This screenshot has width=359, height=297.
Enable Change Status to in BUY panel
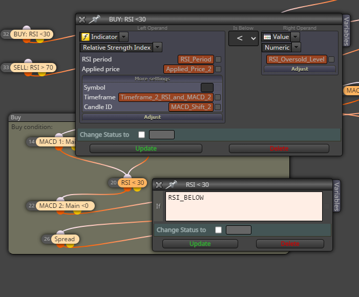point(141,135)
